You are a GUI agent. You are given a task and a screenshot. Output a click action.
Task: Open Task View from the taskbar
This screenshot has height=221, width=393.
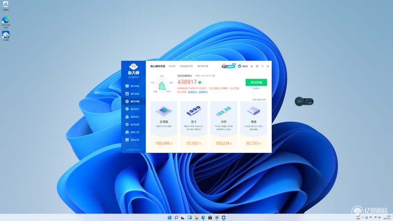[x=183, y=218]
